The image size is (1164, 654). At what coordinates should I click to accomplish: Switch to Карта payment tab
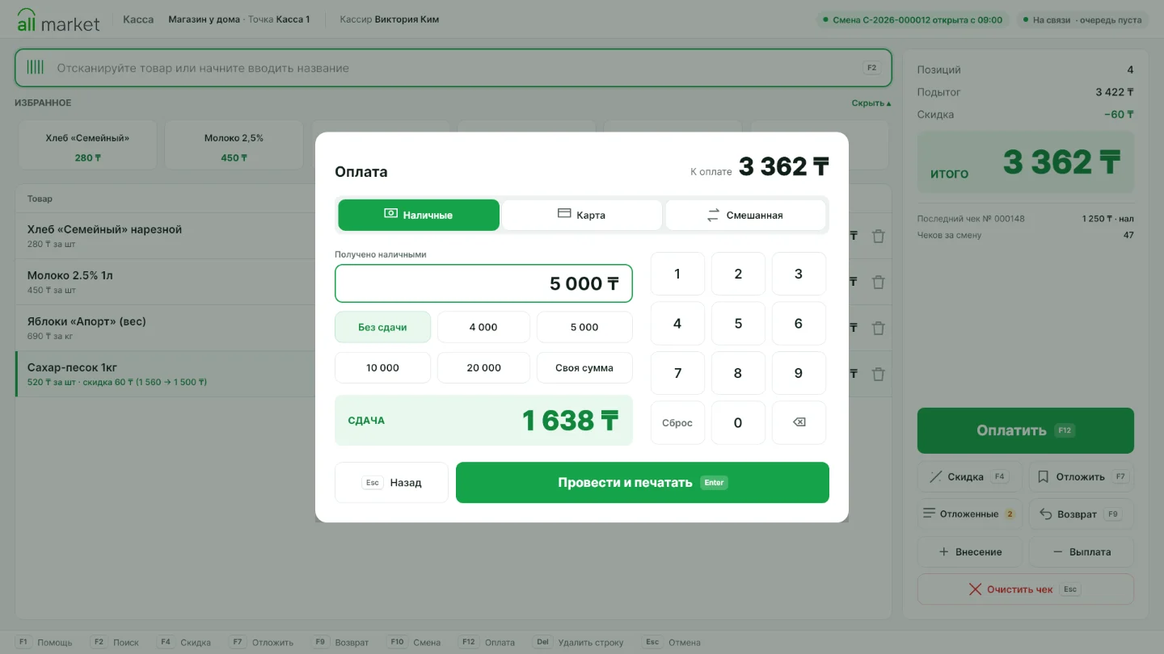click(582, 215)
